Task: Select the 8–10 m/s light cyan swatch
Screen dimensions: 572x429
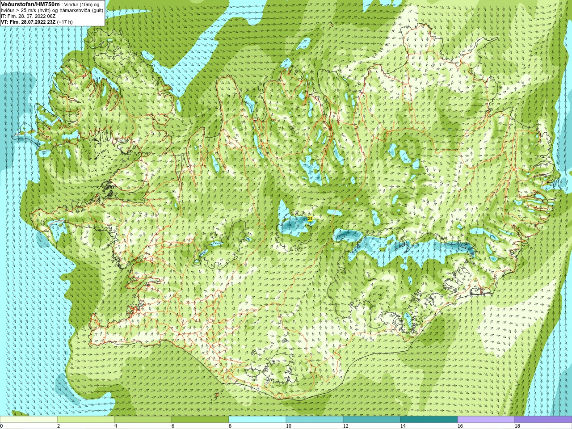Action: coord(257,420)
